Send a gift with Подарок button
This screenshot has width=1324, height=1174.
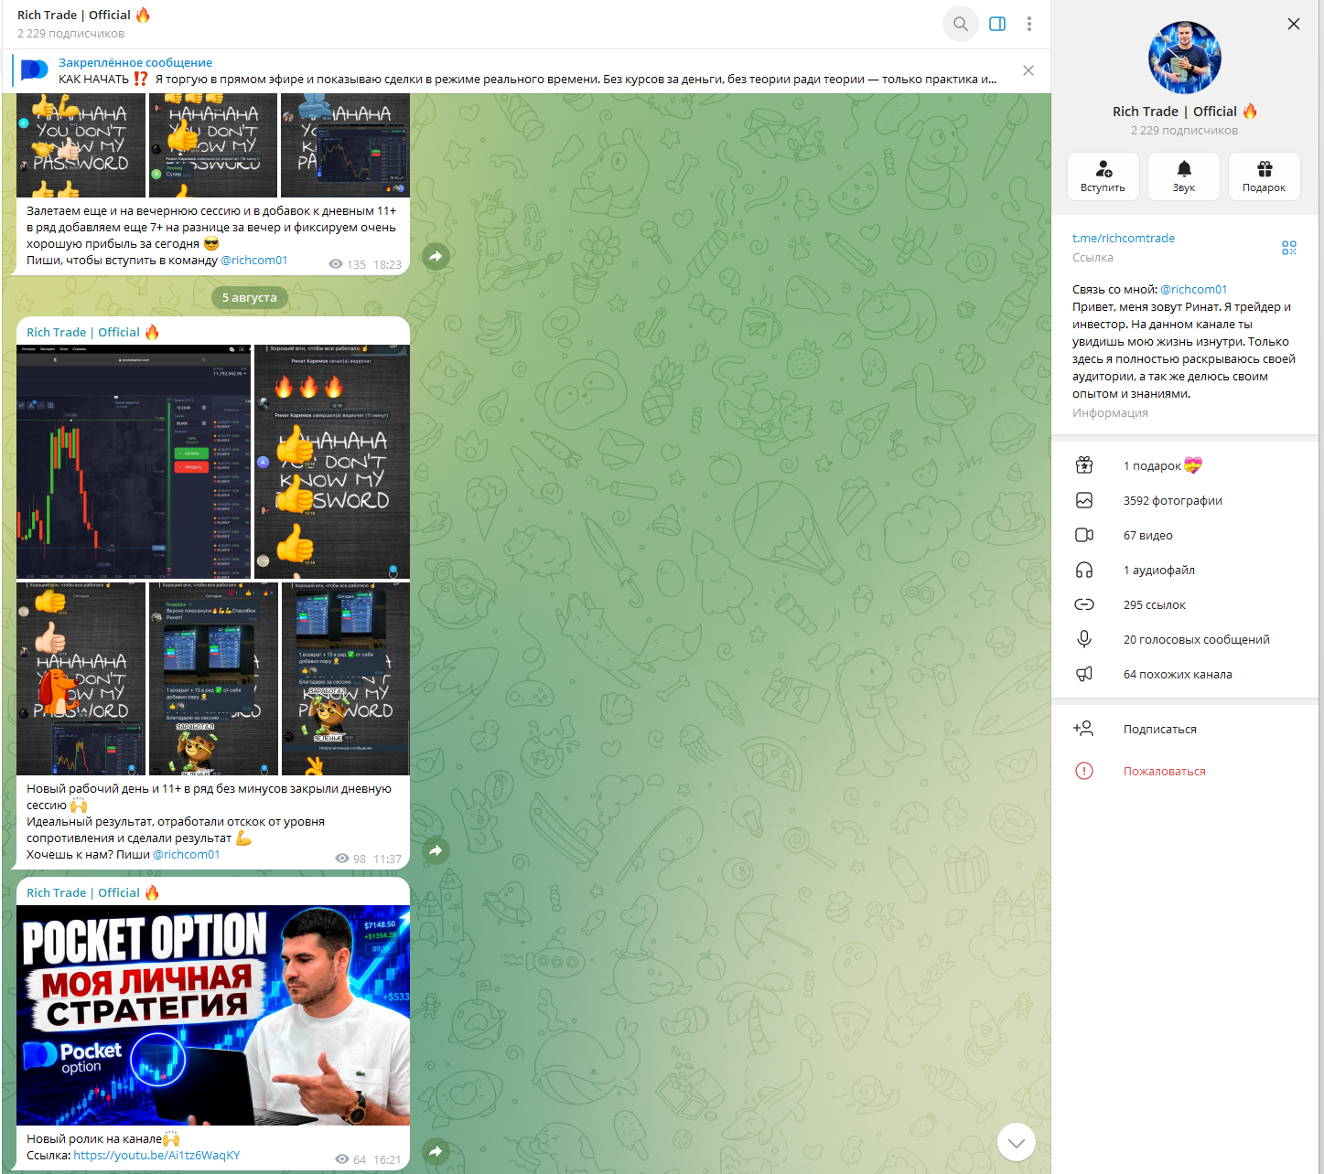[1265, 176]
